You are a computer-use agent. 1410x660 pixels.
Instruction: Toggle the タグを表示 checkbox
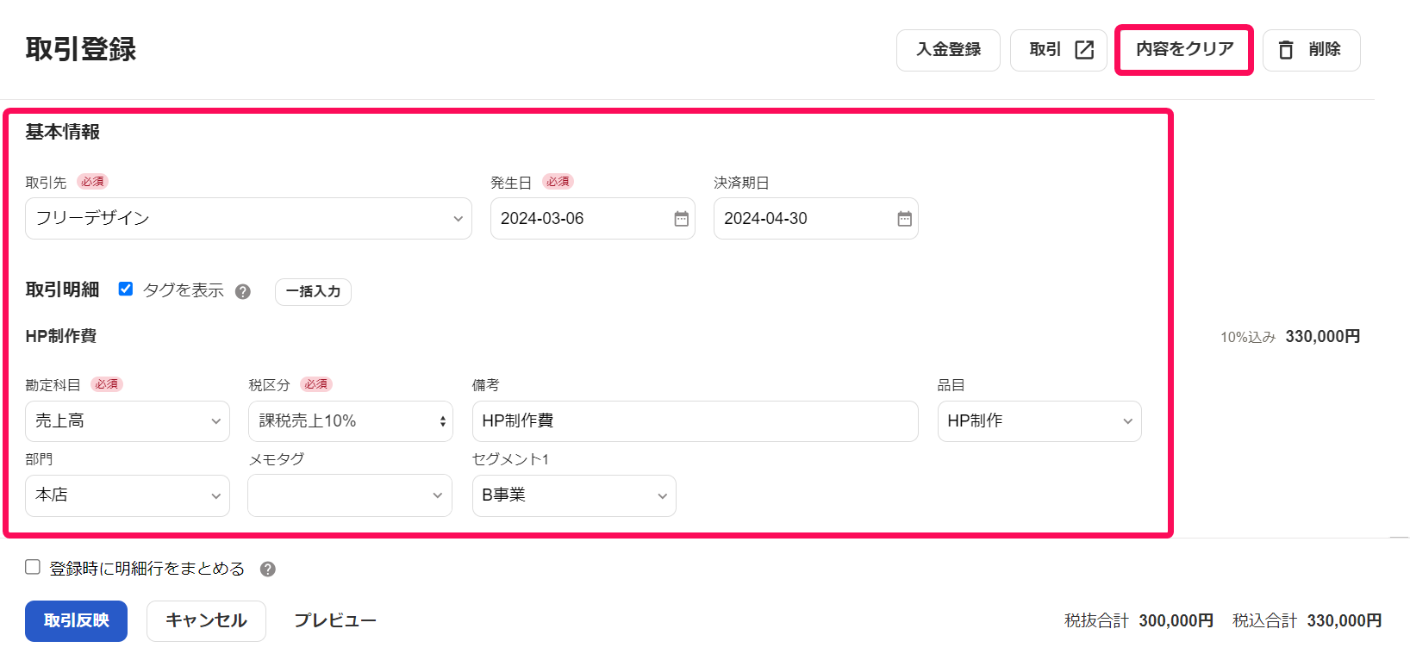pos(126,290)
